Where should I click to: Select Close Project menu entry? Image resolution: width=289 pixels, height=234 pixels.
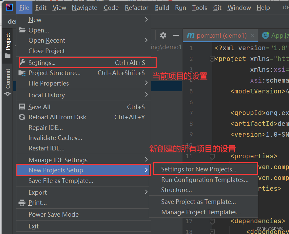click(x=84, y=51)
